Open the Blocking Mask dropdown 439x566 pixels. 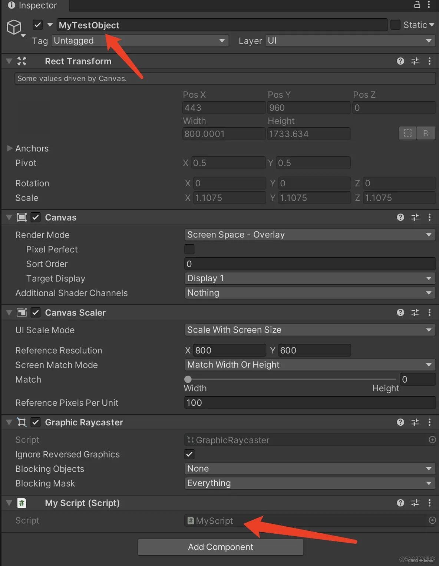(x=310, y=483)
